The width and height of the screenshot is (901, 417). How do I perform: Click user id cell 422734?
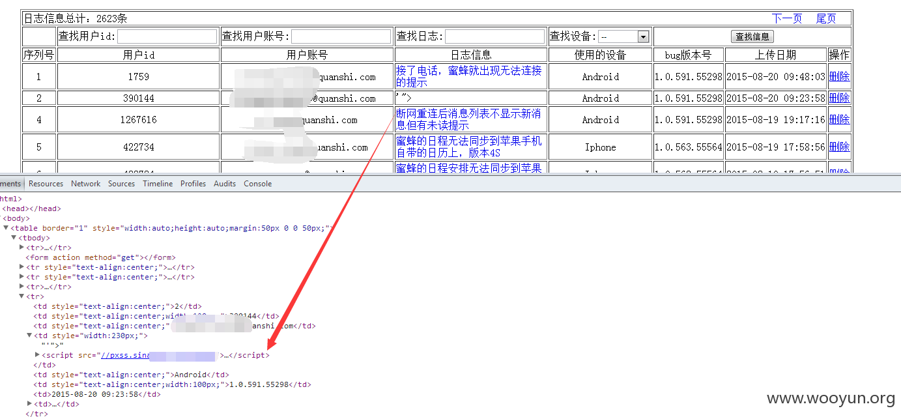(138, 147)
